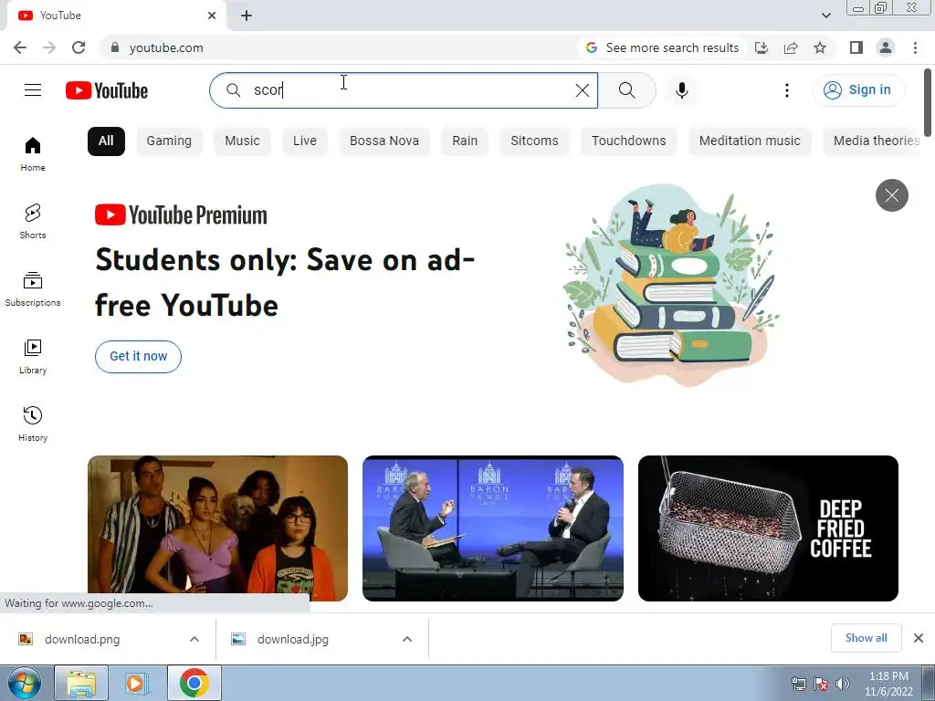Select the Rain filter chip

click(x=465, y=141)
